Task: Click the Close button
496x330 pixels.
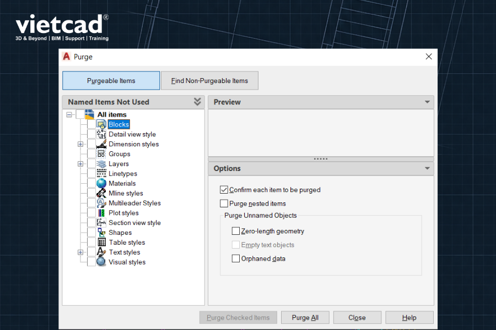Action: (x=357, y=317)
